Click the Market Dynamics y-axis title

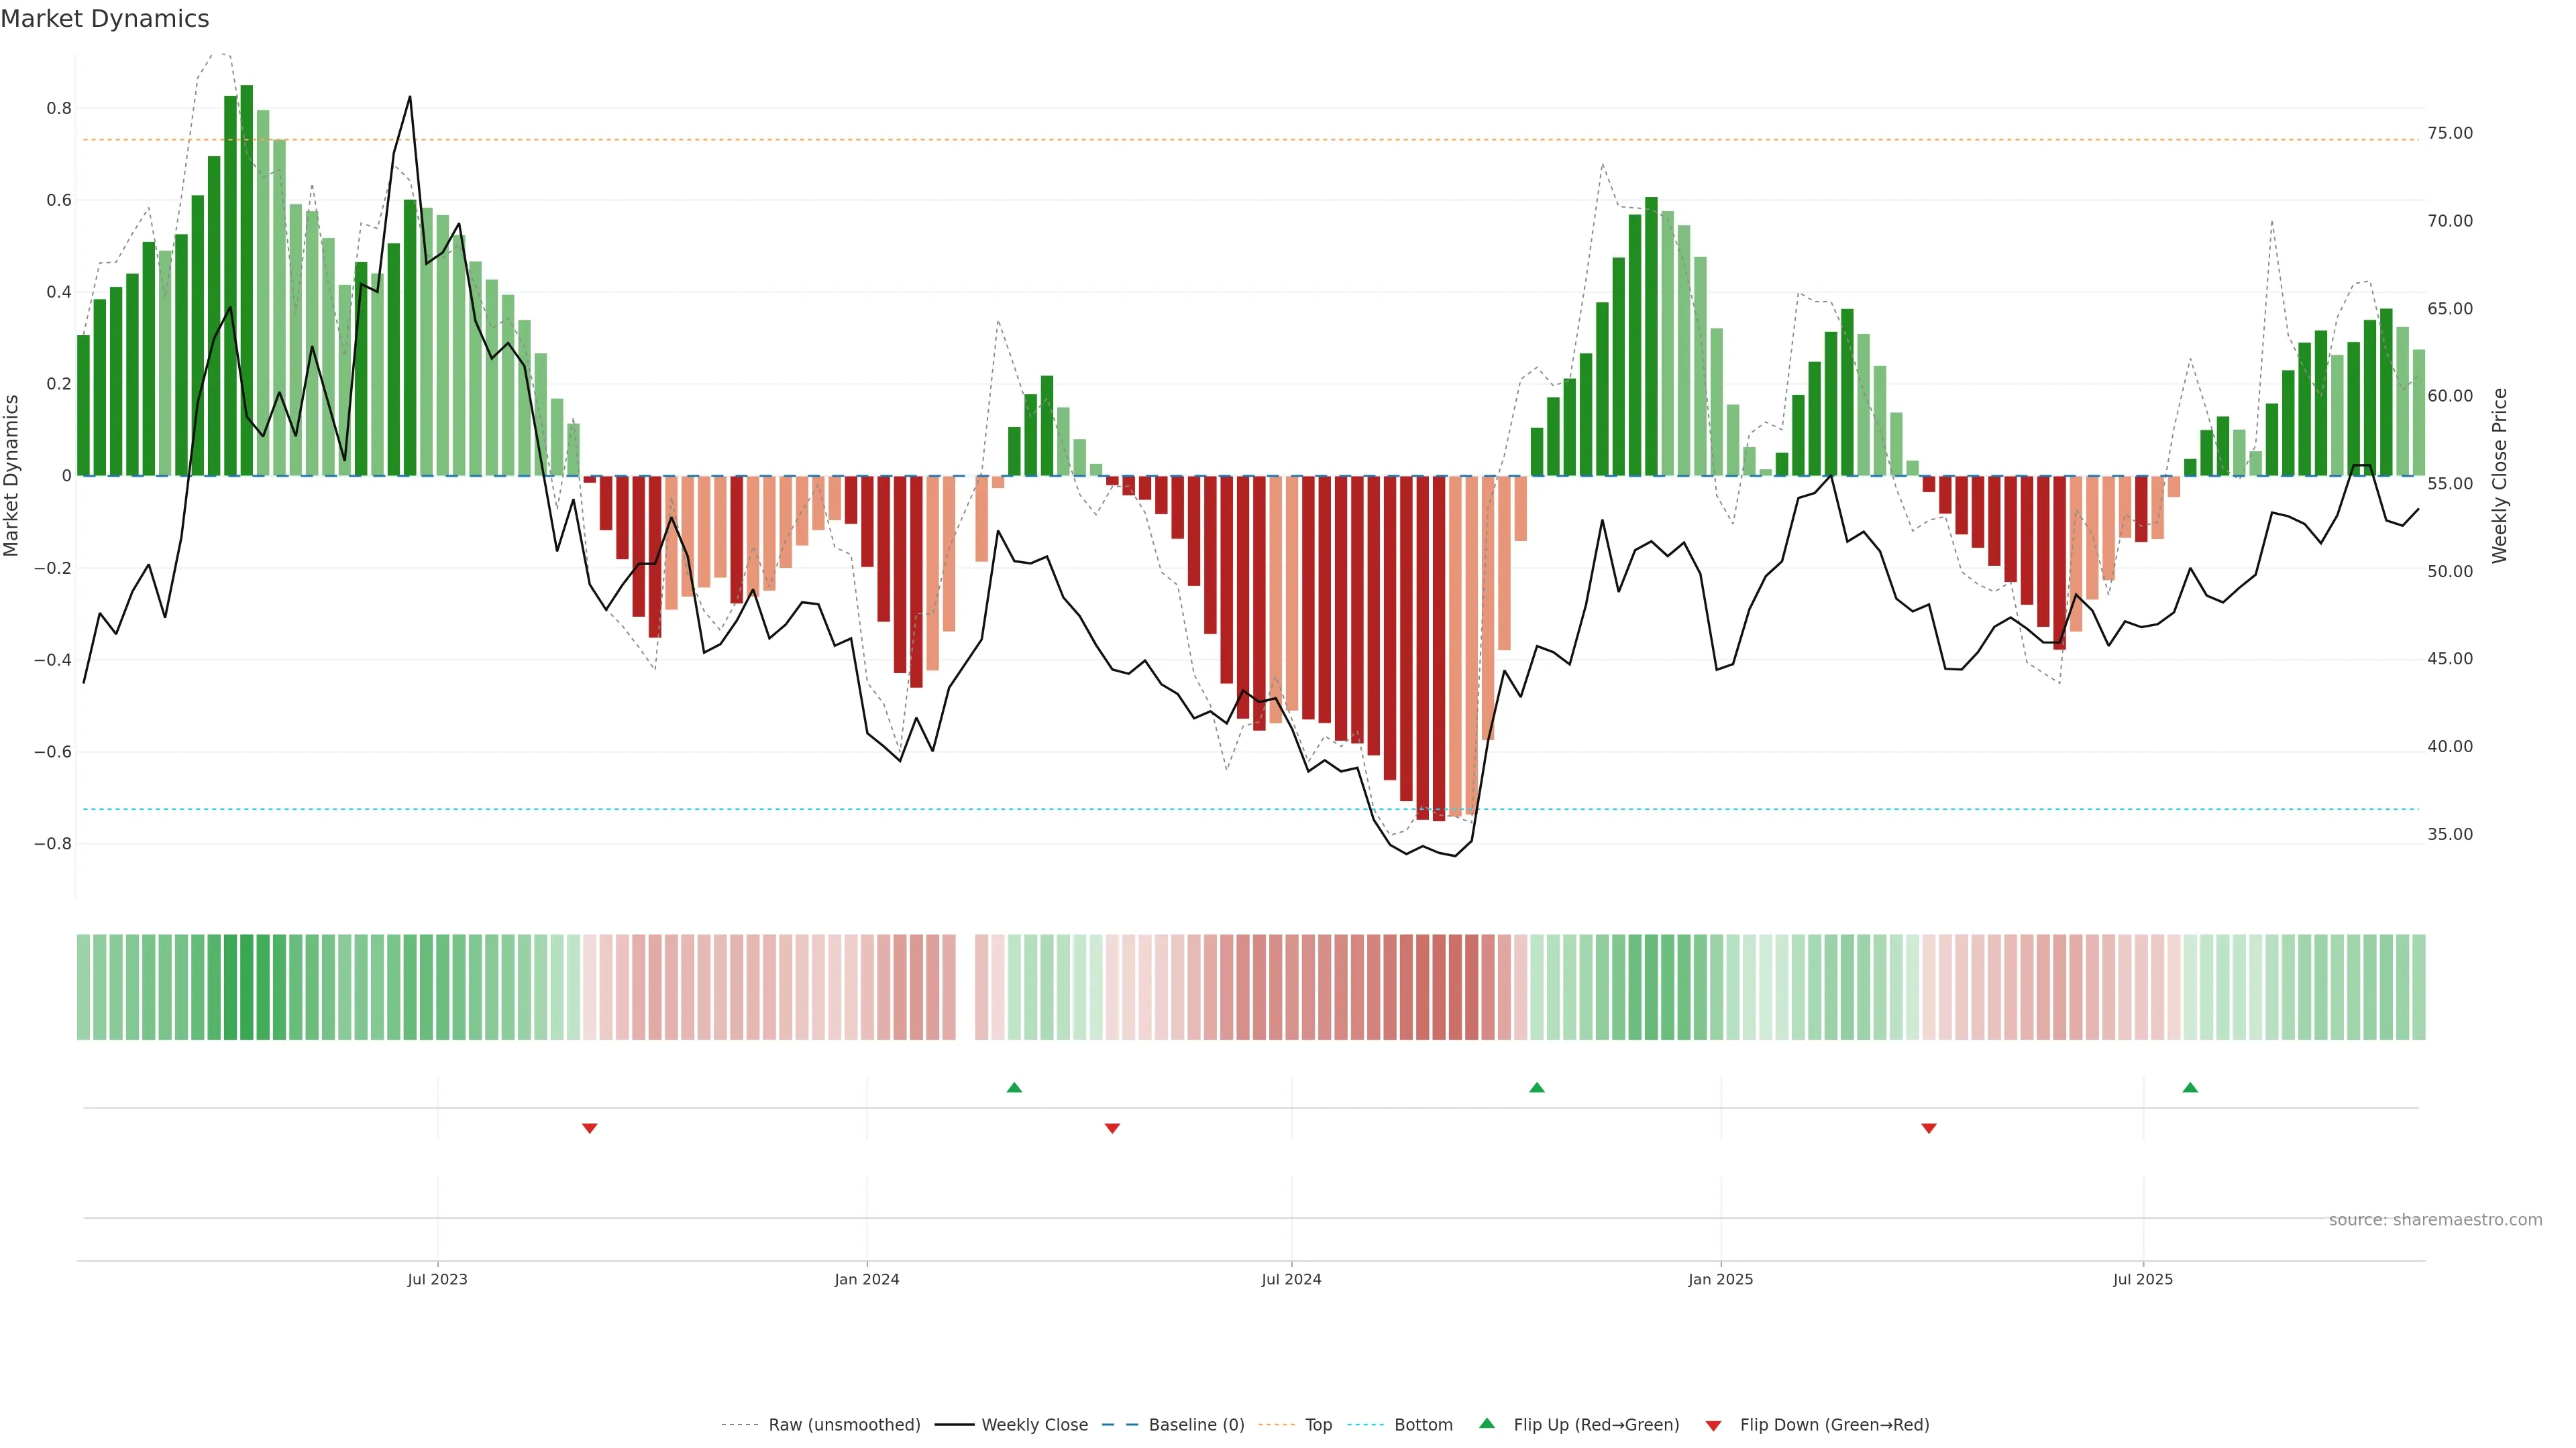coord(12,476)
